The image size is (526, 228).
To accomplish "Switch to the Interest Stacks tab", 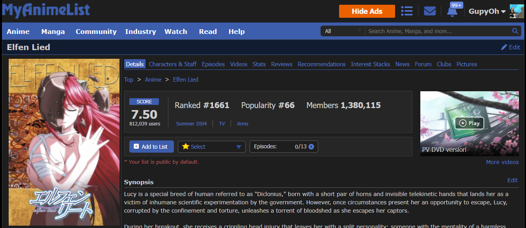I will (371, 64).
